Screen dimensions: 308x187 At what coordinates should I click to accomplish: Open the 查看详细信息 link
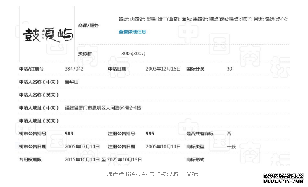click(x=132, y=32)
